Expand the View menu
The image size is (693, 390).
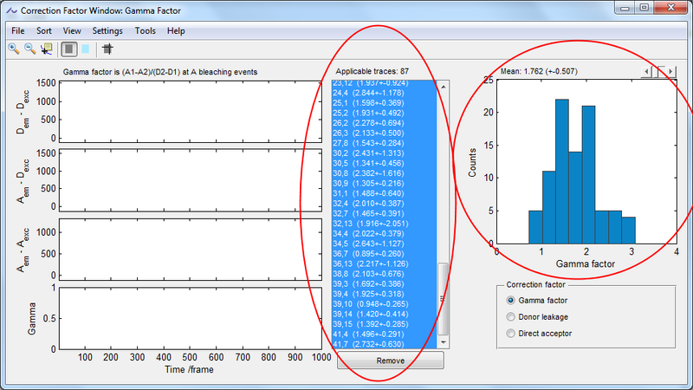click(x=72, y=30)
